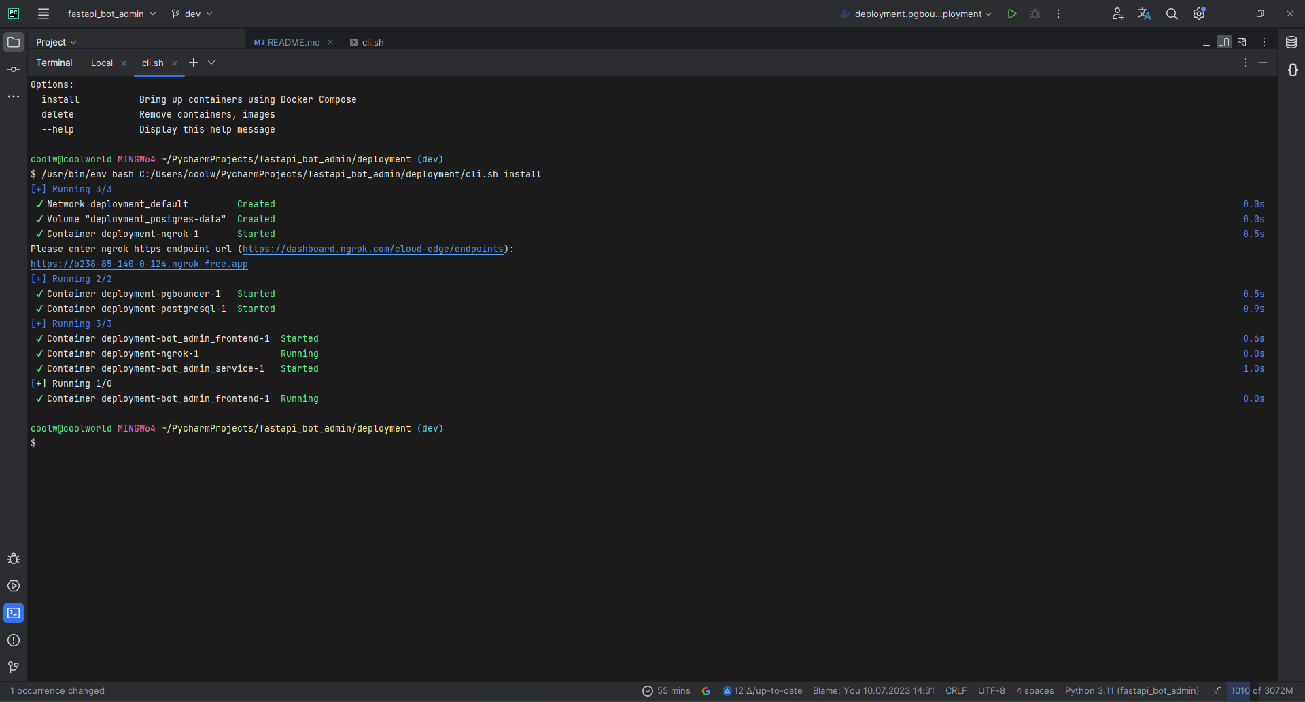Switch Markdown view to editor only
The width and height of the screenshot is (1305, 702).
pyautogui.click(x=1206, y=42)
